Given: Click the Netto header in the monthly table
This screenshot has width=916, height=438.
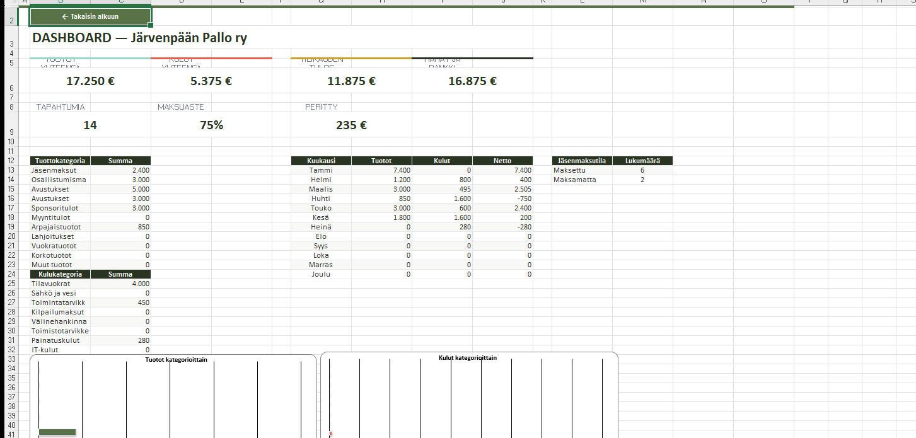Looking at the screenshot, I should pos(502,161).
